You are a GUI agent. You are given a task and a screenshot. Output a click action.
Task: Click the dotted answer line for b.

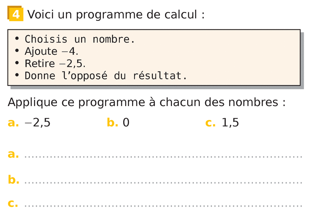(x=163, y=182)
